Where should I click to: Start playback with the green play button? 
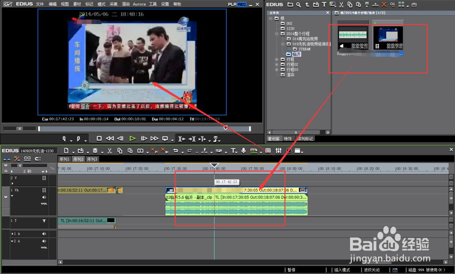[132, 139]
